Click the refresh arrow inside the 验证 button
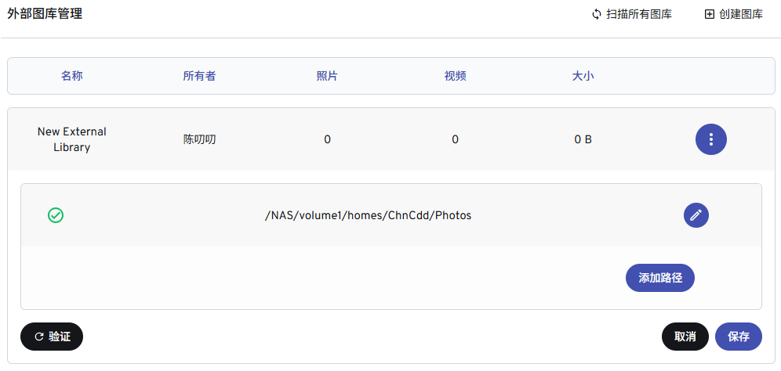The image size is (781, 371). 39,337
